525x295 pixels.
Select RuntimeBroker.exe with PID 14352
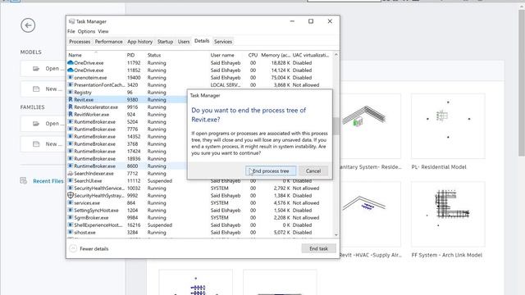tap(127, 137)
